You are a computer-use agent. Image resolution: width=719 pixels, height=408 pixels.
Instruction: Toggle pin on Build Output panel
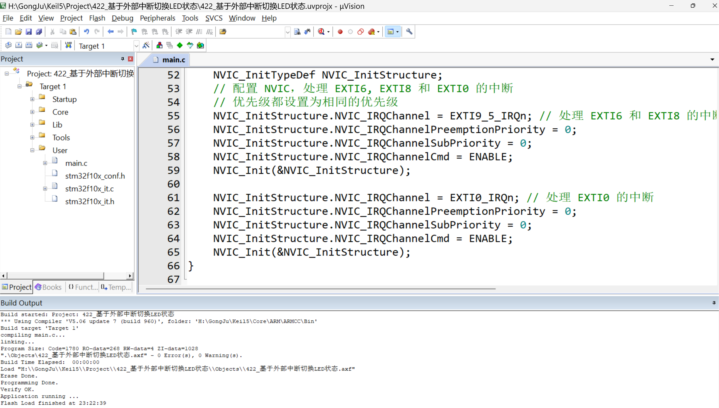click(x=714, y=303)
